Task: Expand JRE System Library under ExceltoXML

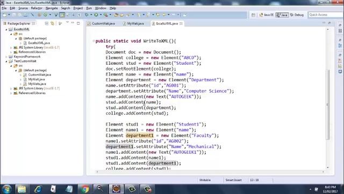Action: coord(11,47)
